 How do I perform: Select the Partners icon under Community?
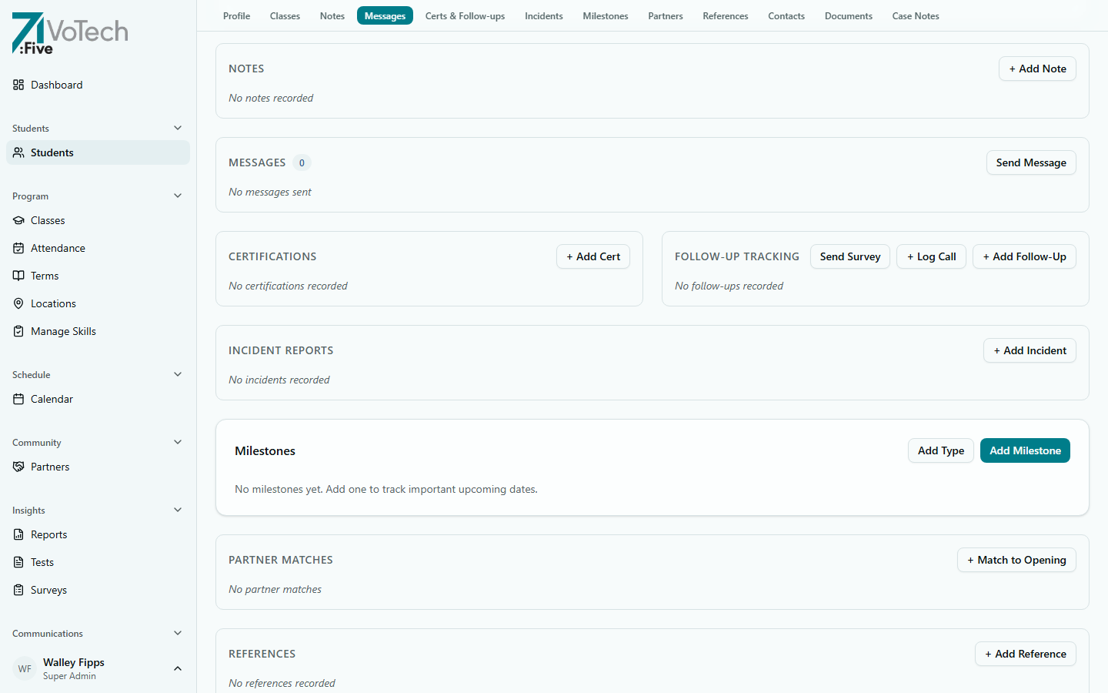(x=18, y=467)
